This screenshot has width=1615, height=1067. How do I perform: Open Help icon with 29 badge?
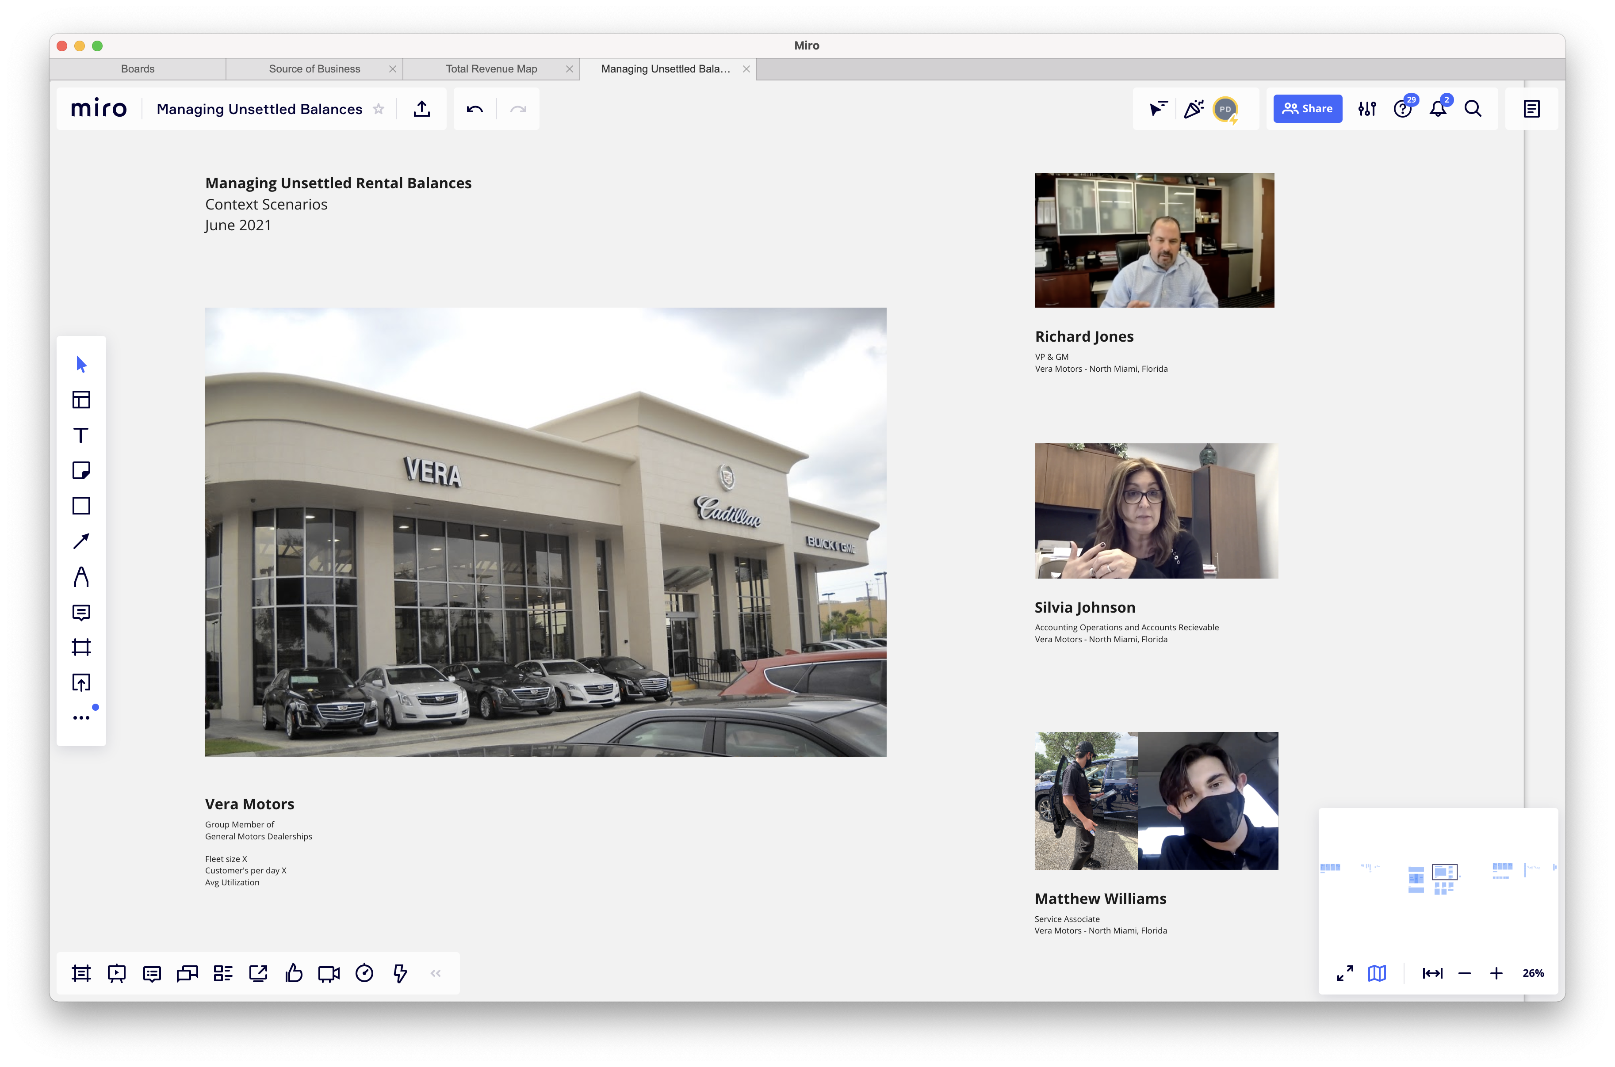tap(1403, 109)
